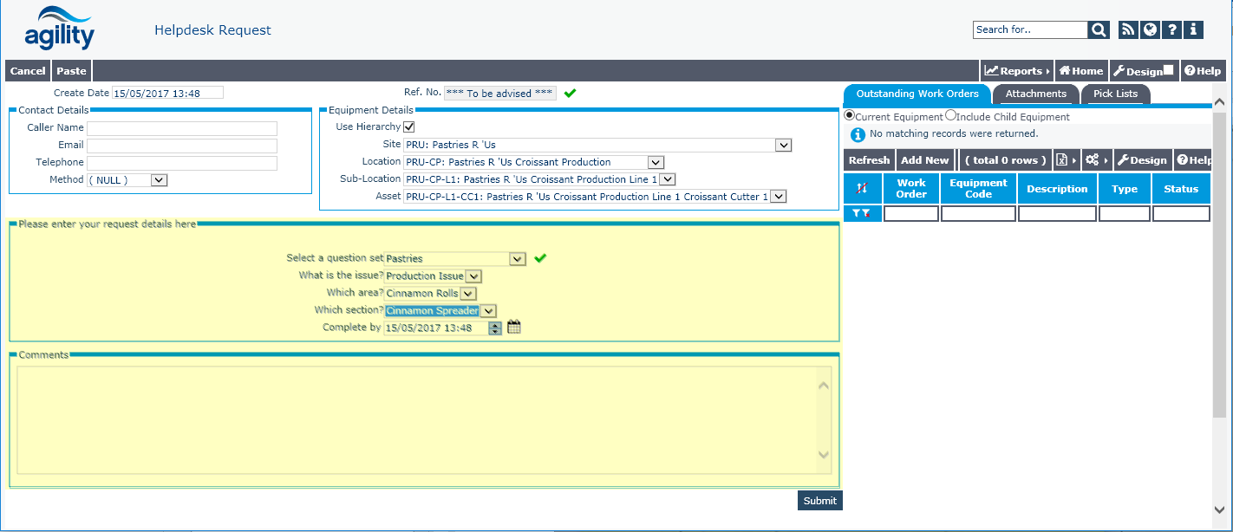The height and width of the screenshot is (532, 1233).
Task: Select Include Child Equipment radio button
Action: click(x=950, y=116)
